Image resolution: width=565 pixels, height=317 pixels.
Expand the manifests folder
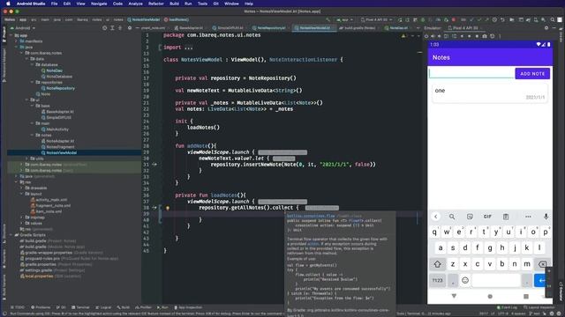point(16,41)
